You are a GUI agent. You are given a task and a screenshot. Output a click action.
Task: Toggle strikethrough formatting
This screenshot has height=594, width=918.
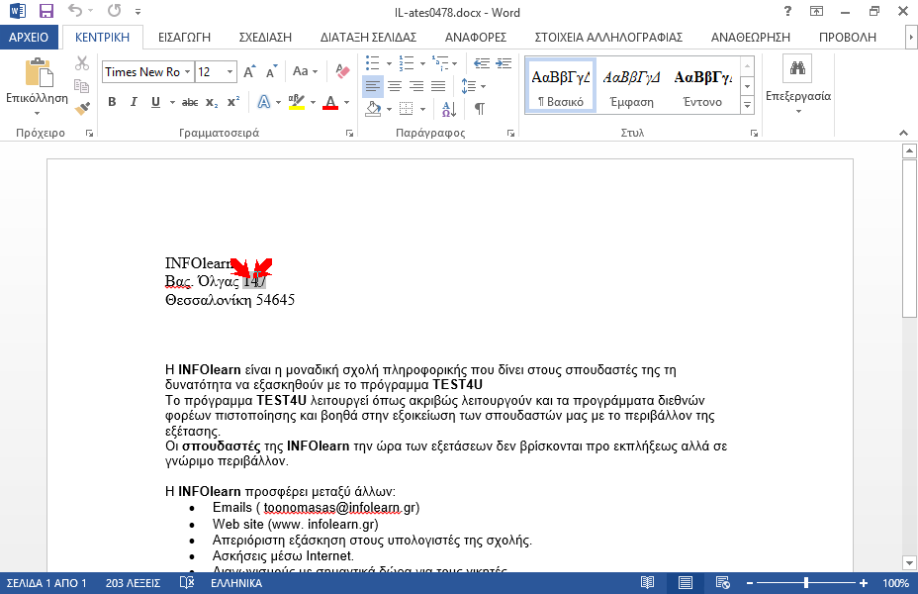click(190, 103)
